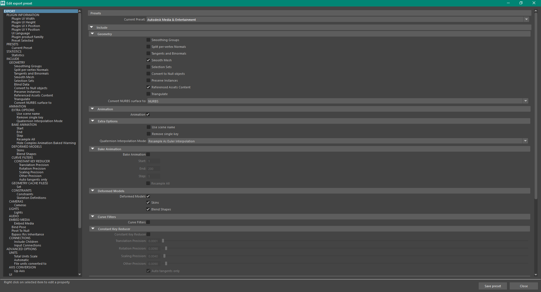541x292 pixels.
Task: Enable the Constant Key Reducer
Action: (148, 234)
